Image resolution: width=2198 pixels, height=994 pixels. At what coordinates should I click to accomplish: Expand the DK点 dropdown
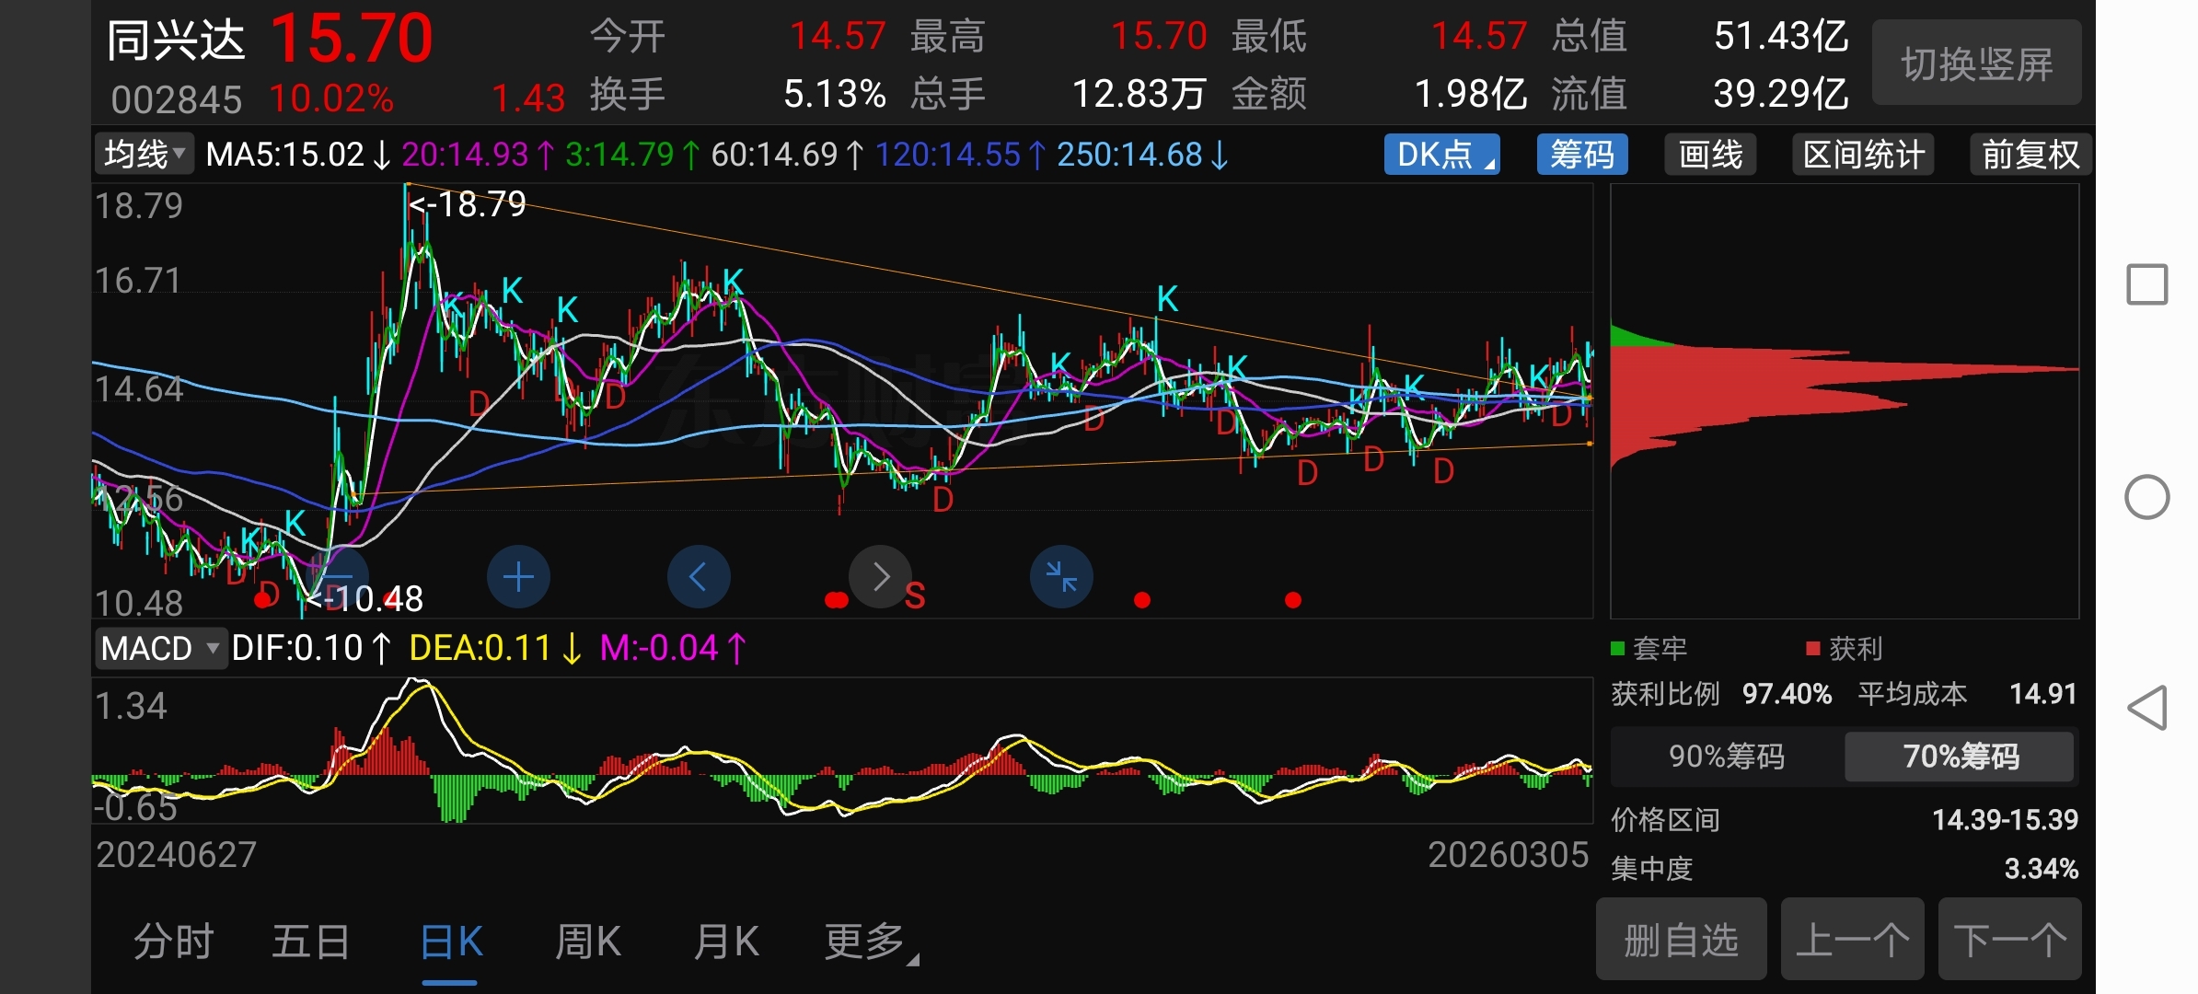(x=1441, y=155)
